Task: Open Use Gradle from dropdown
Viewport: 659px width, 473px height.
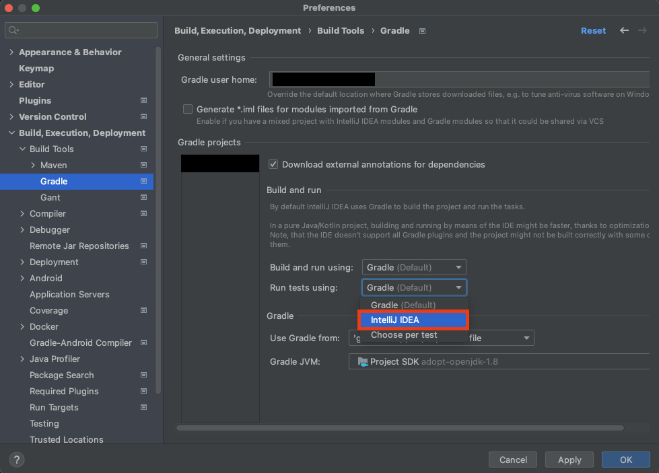Action: click(x=442, y=338)
